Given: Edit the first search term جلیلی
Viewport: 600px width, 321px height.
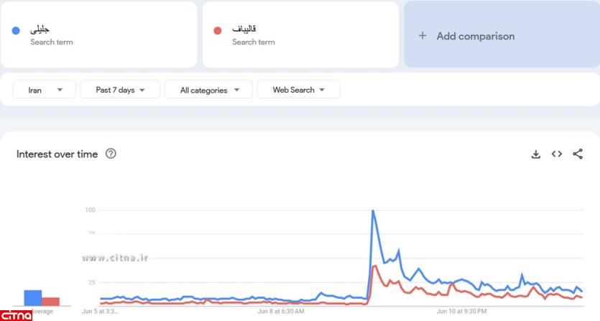Looking at the screenshot, I should tap(40, 30).
